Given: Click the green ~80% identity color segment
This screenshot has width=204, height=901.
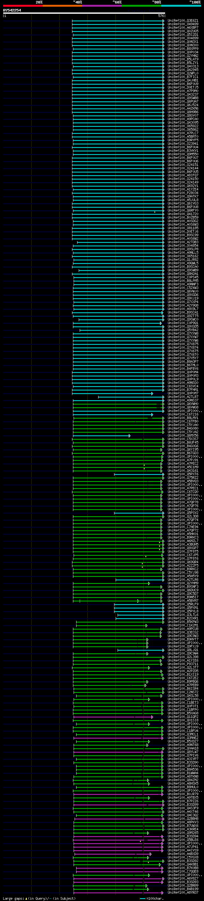Looking at the screenshot, I should [x=142, y=6].
